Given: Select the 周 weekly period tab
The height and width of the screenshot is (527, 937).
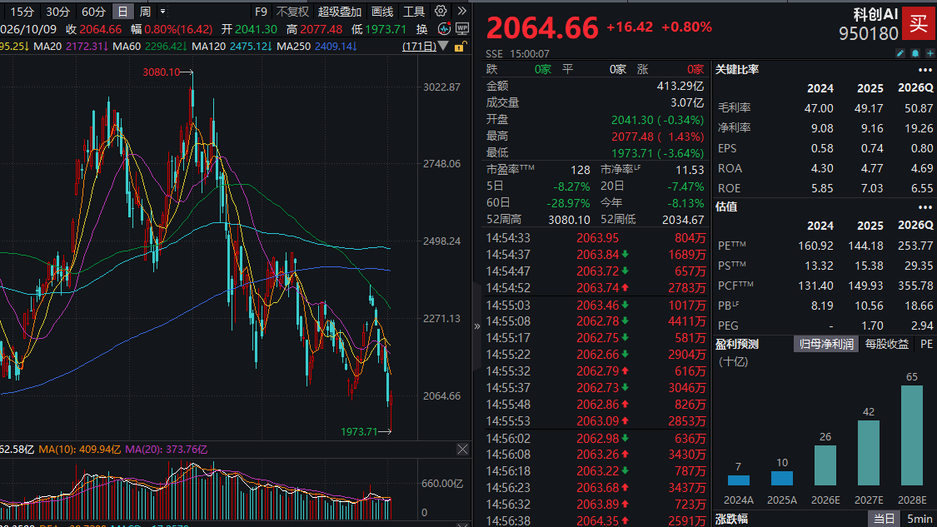Looking at the screenshot, I should [145, 12].
